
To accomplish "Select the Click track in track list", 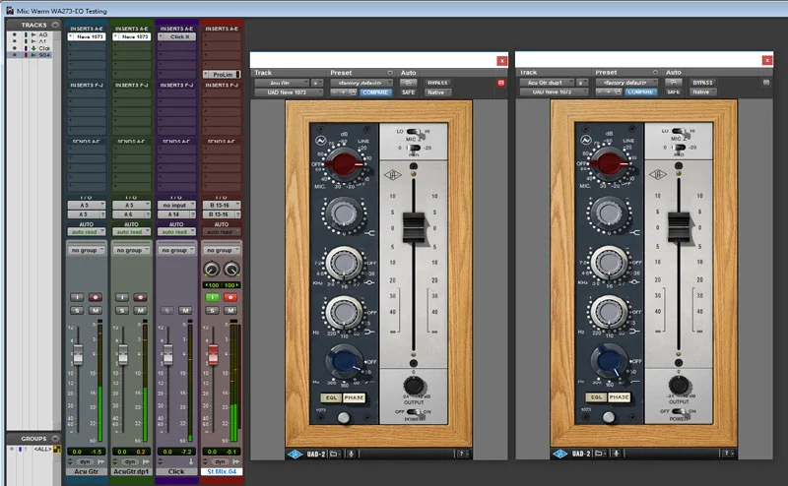I will coord(44,48).
